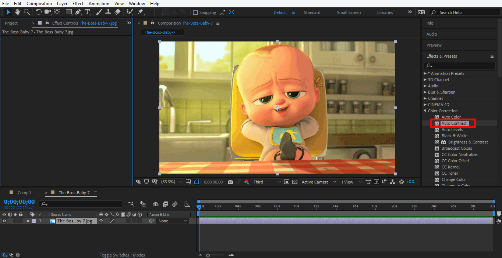Enable Snapping in the toolbar
Screen dimensions: 502x258
(195, 12)
